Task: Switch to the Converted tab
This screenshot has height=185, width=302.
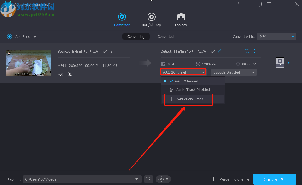Action: click(165, 36)
